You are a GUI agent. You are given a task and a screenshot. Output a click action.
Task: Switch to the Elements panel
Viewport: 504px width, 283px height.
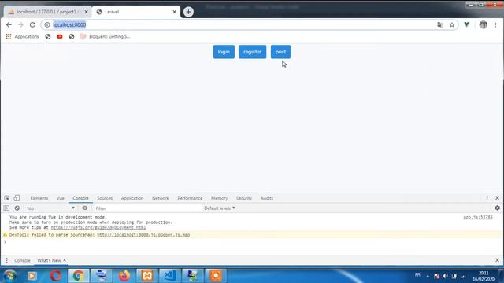(x=39, y=198)
